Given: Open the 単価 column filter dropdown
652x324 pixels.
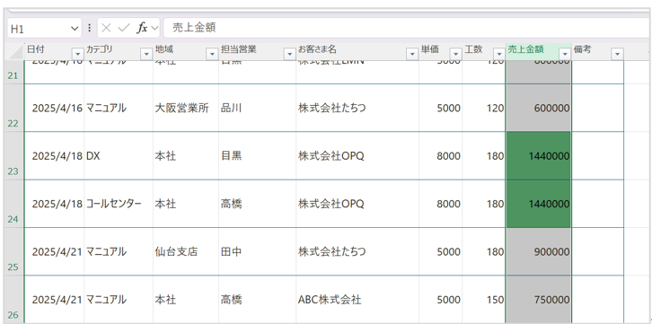Looking at the screenshot, I should pyautogui.click(x=456, y=54).
